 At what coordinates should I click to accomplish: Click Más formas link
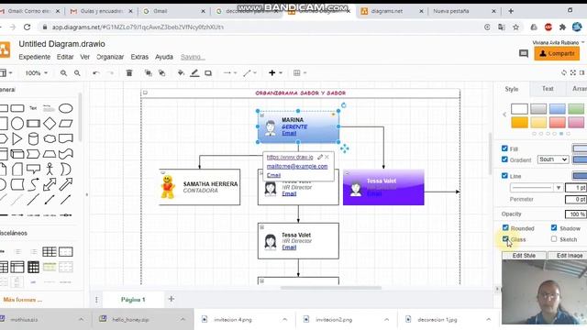22,300
